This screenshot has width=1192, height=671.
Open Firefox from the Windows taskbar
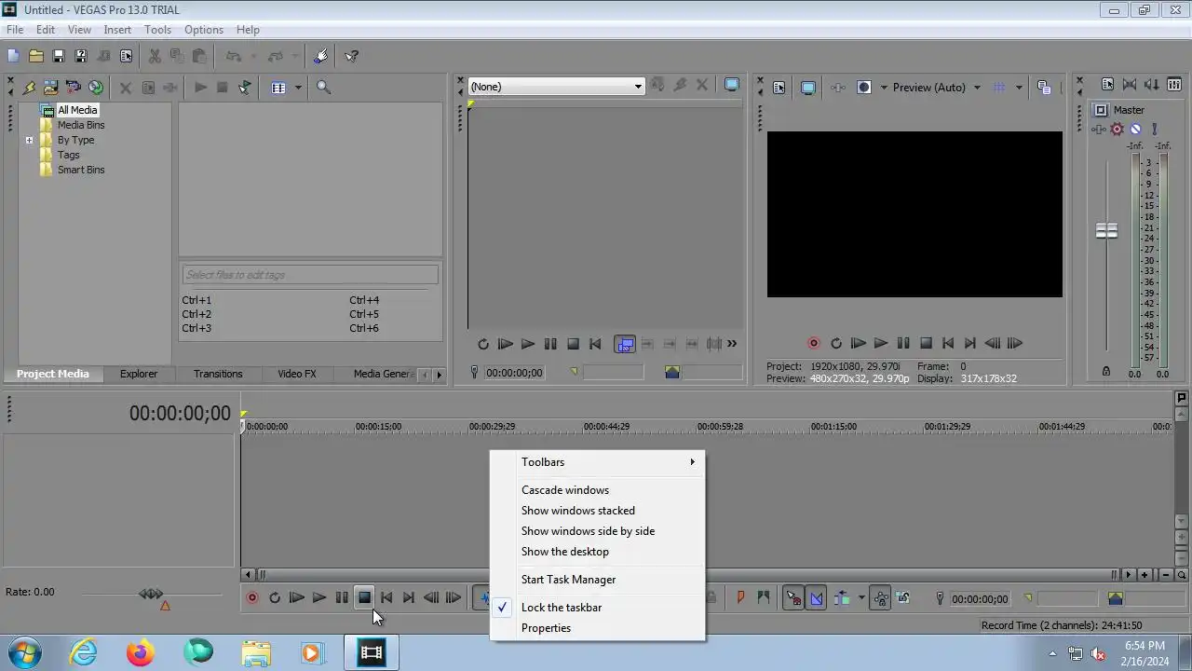(141, 652)
